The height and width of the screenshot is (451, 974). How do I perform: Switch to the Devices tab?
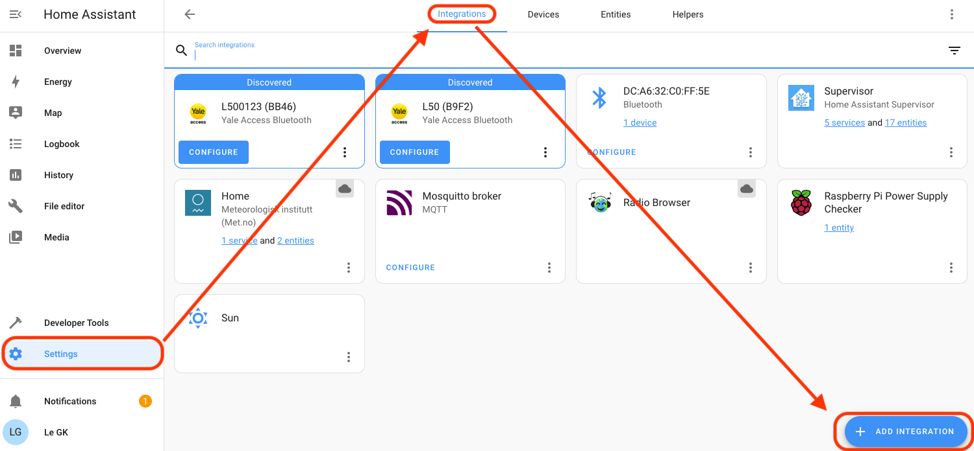pyautogui.click(x=543, y=14)
